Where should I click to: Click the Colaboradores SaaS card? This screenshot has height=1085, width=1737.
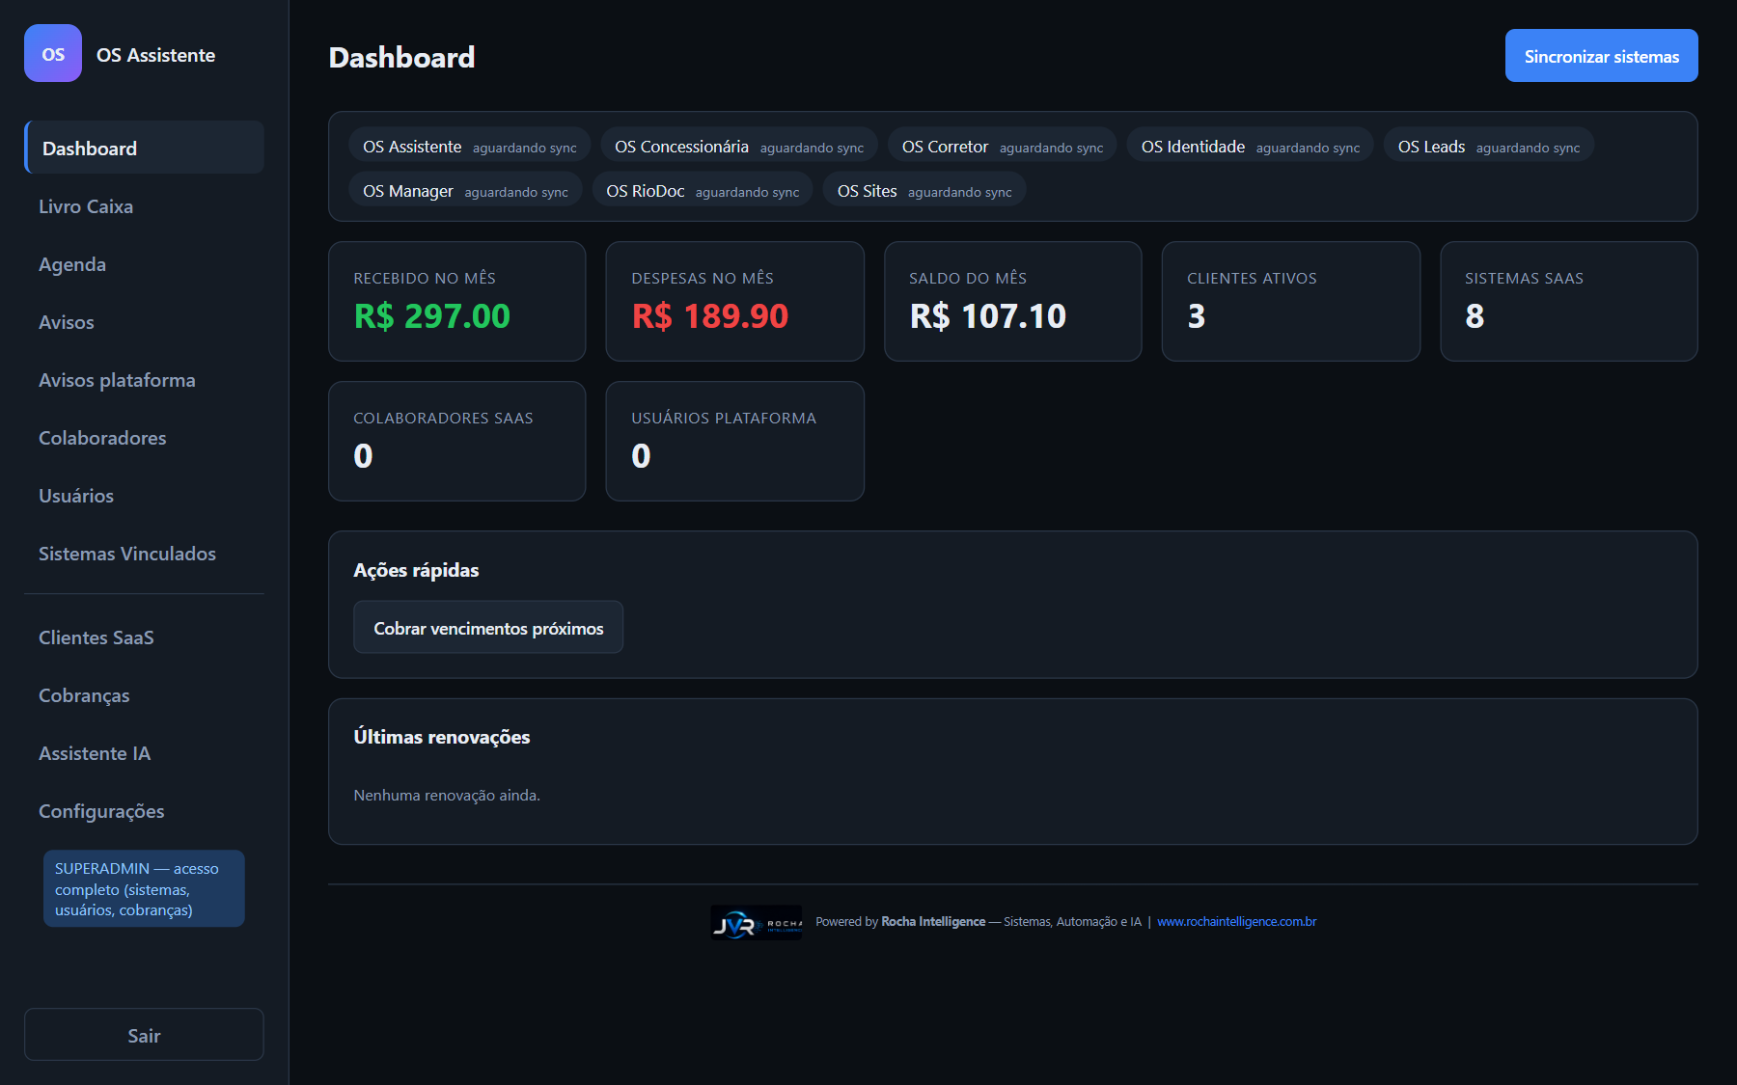(x=457, y=441)
